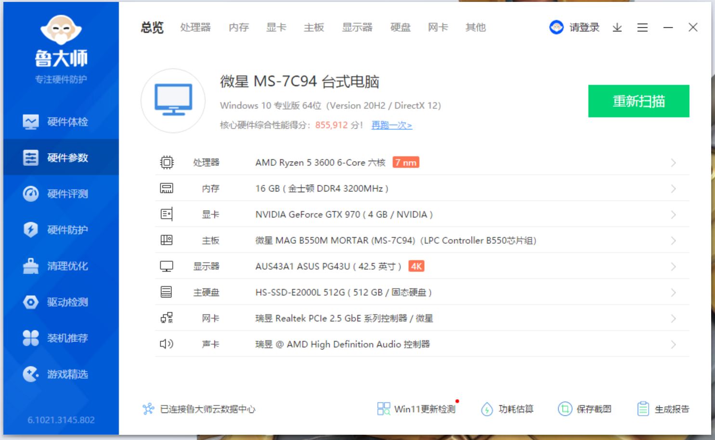Open 游戏精选 icon in sidebar

click(31, 374)
